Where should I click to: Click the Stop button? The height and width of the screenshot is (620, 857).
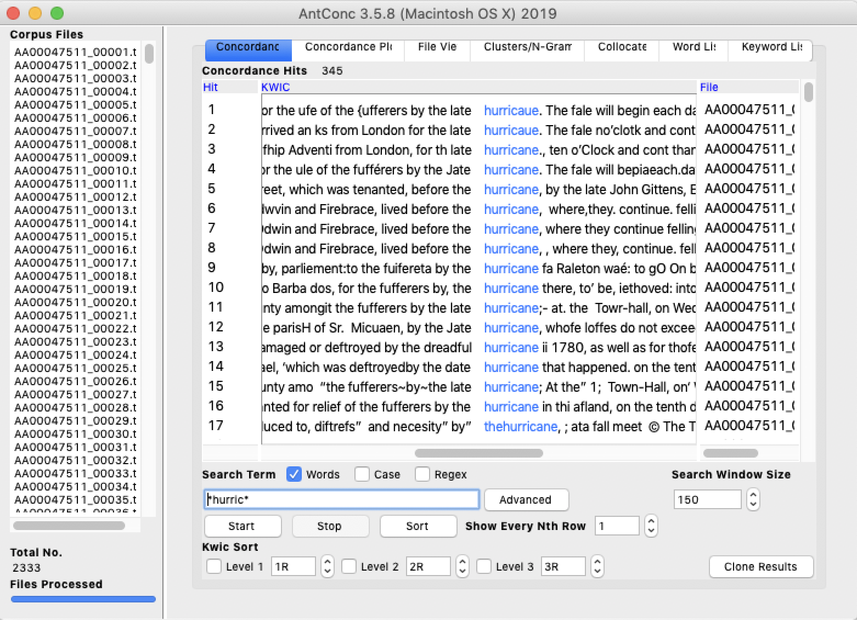[x=330, y=526]
